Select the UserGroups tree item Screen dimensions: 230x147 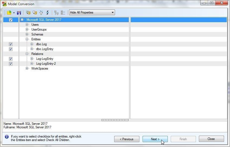point(39,30)
